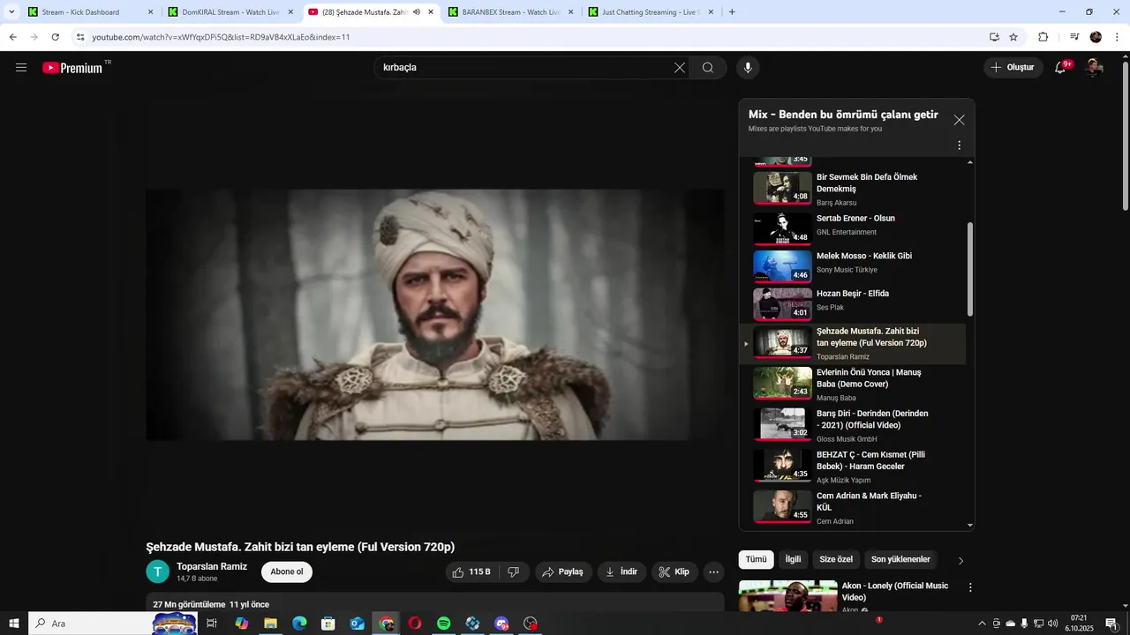Open Toparslan Ramiz channel avatar
Viewport: 1130px width, 635px height.
(157, 571)
